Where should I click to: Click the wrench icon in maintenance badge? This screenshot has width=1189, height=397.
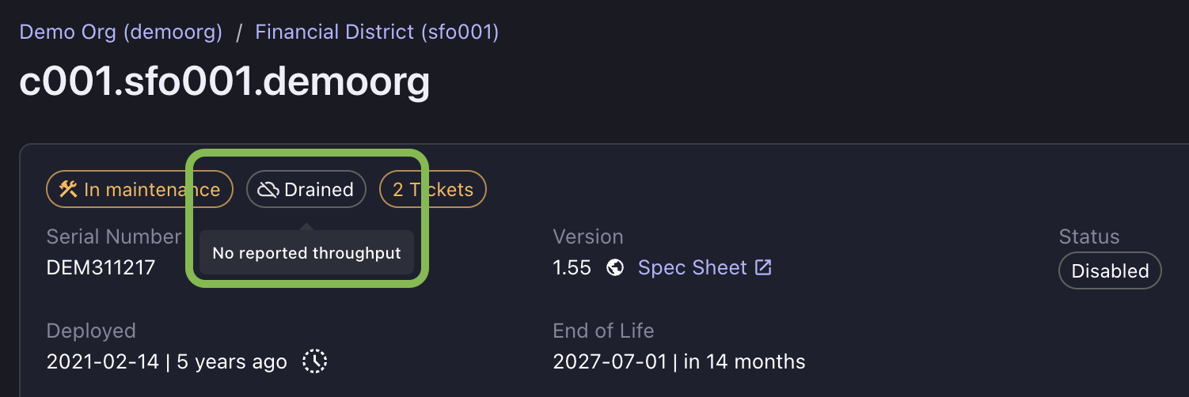coord(69,190)
